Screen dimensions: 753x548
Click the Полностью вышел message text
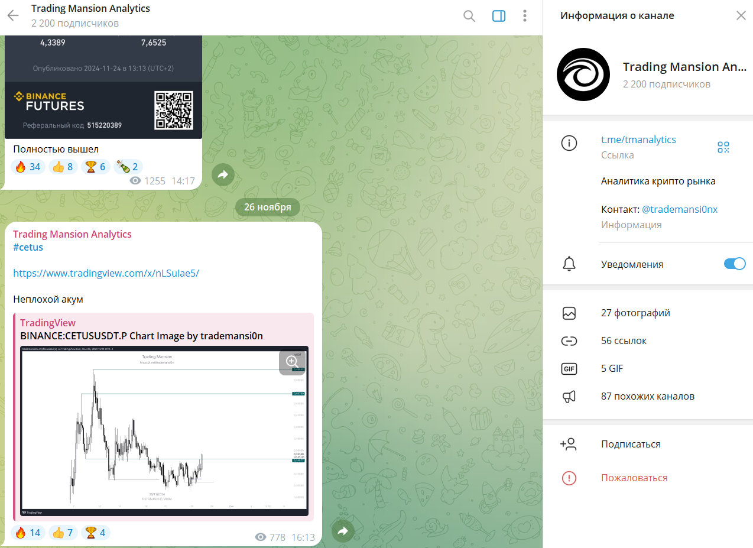click(56, 149)
